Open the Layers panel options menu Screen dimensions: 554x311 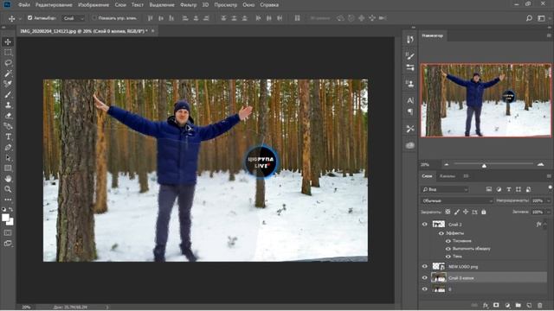point(549,176)
